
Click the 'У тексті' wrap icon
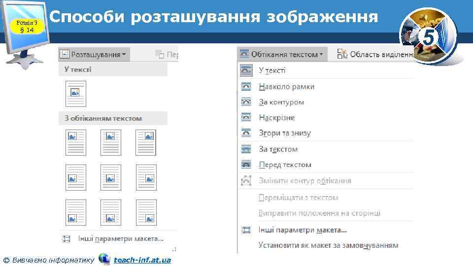[x=246, y=70]
